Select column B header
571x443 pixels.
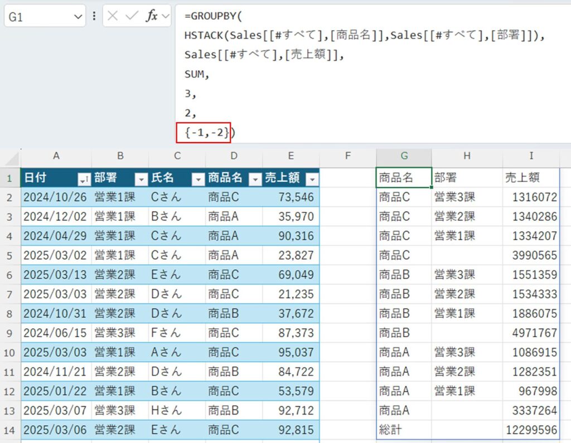tap(120, 156)
